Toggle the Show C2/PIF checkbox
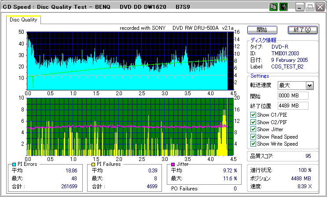The width and height of the screenshot is (327, 197). (253, 122)
